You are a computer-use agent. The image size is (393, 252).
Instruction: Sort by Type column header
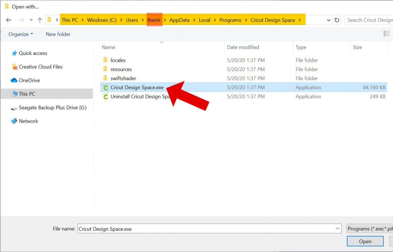(x=301, y=47)
